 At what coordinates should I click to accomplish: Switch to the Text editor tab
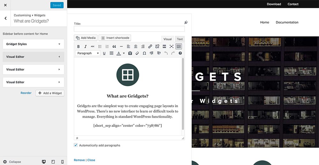pyautogui.click(x=180, y=39)
